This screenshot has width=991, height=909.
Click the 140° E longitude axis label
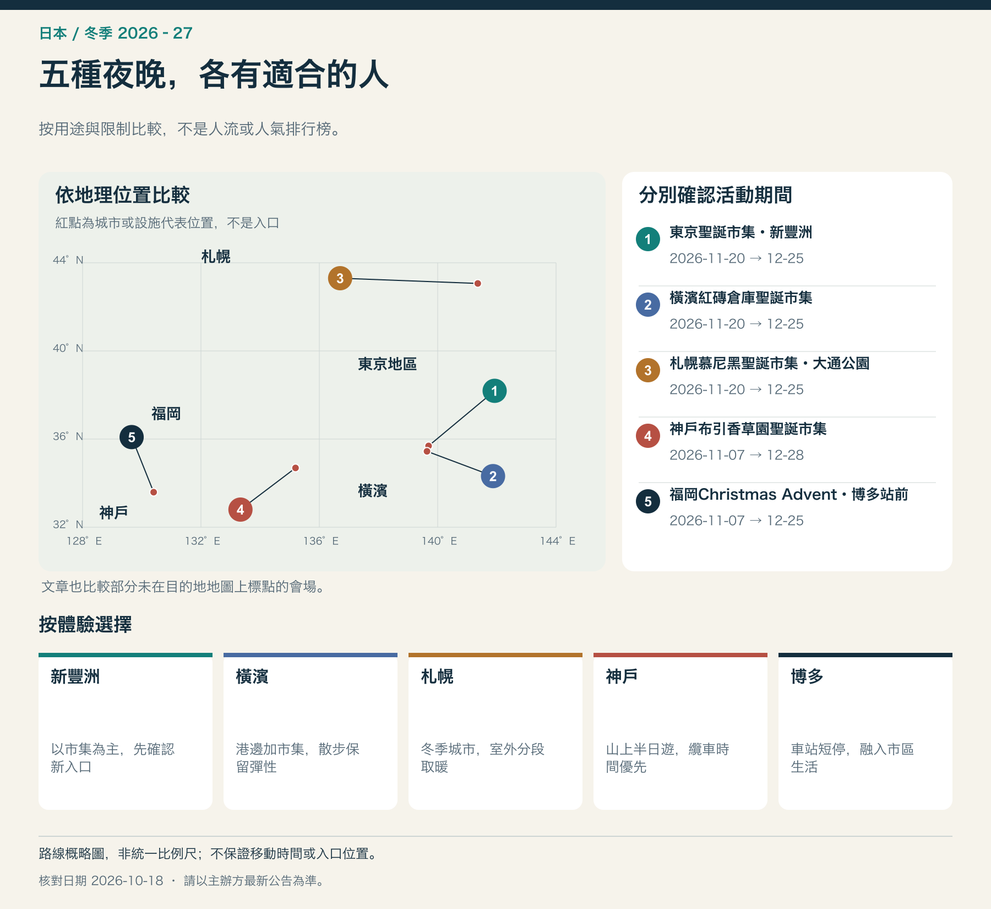(439, 541)
